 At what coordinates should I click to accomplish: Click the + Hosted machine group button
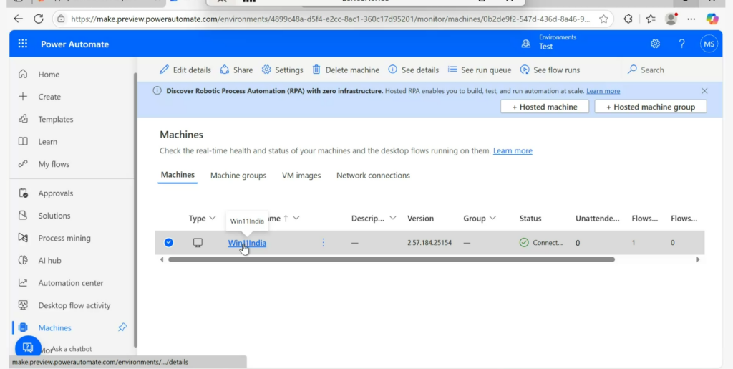tap(650, 107)
